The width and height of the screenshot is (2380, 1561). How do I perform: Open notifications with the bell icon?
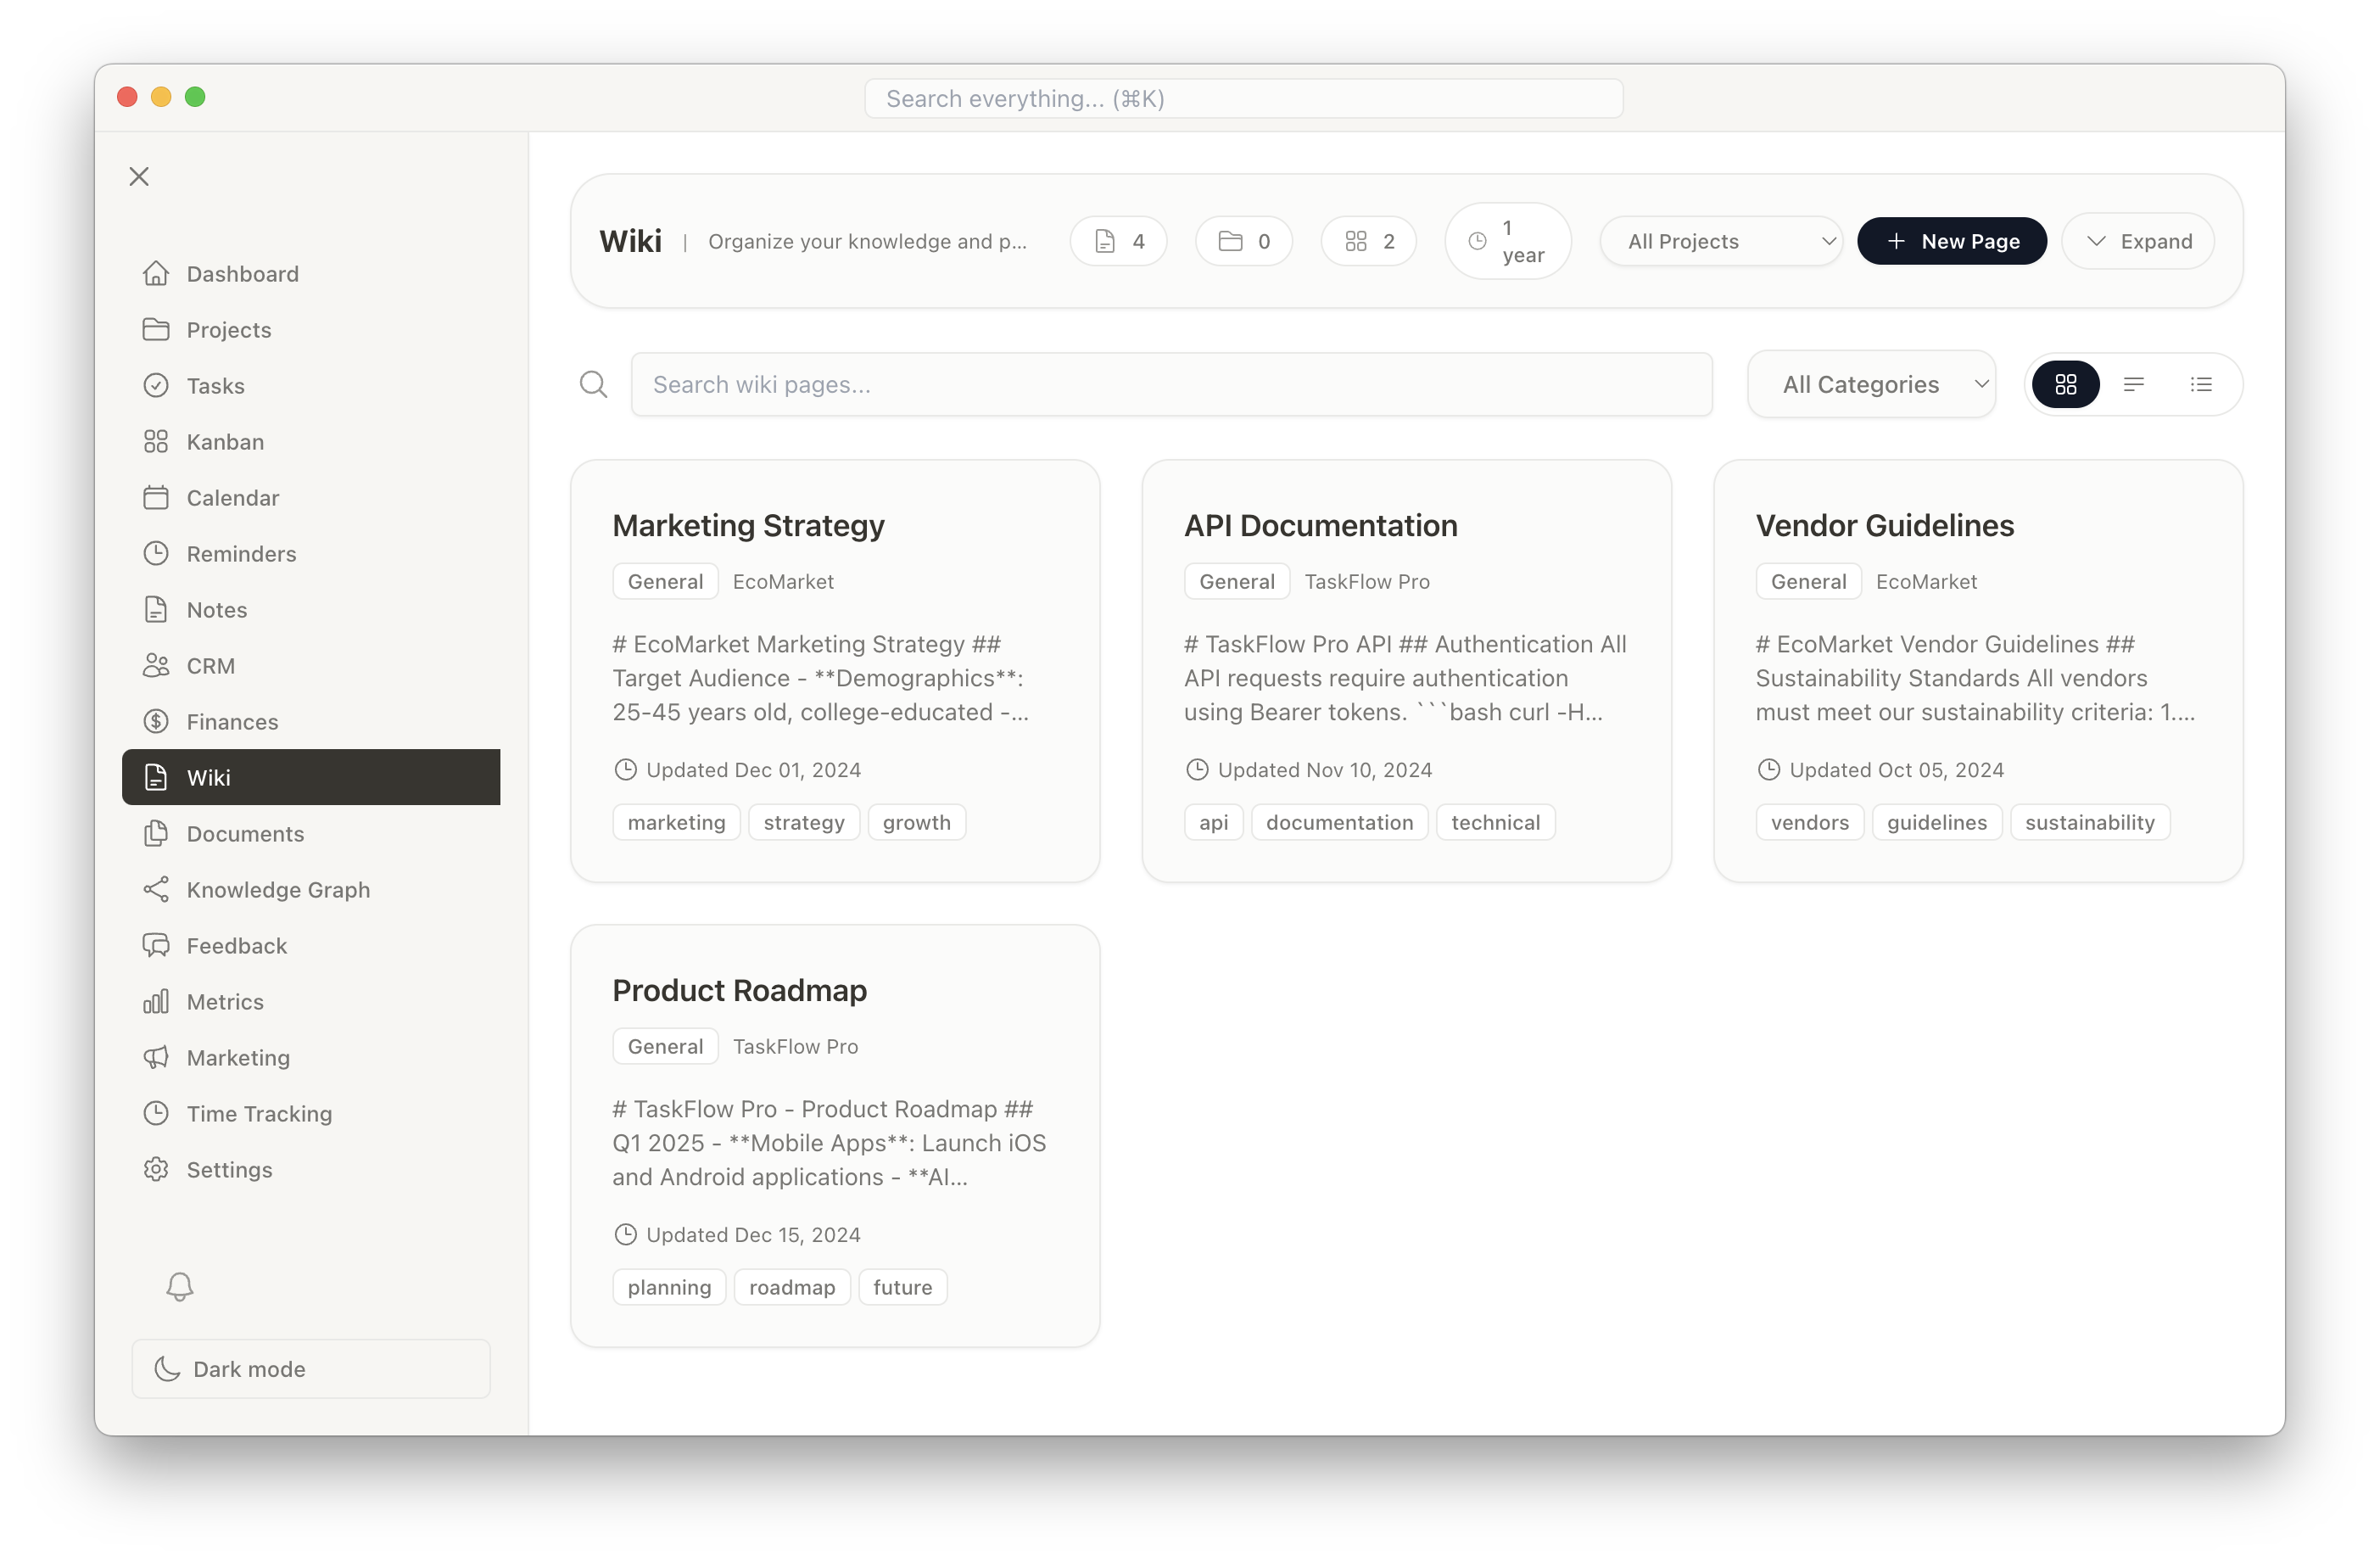[x=180, y=1286]
